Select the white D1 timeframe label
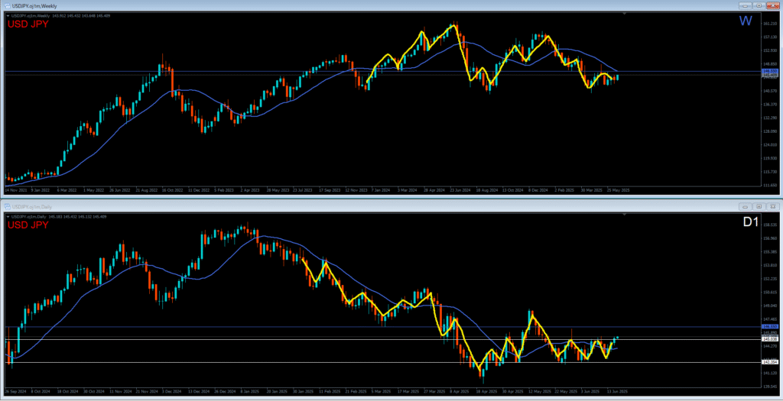 coord(751,222)
